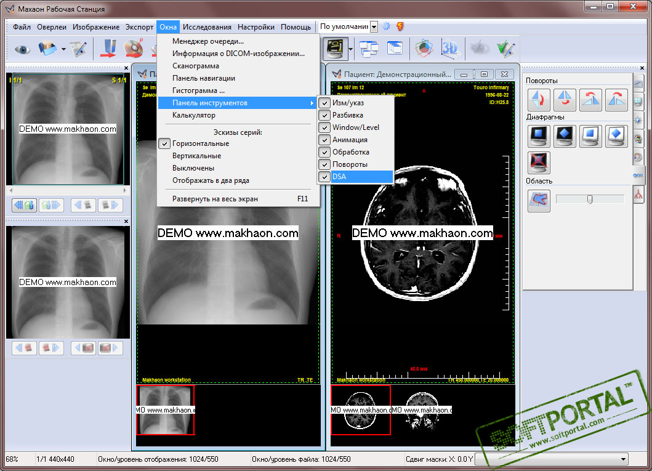The height and width of the screenshot is (471, 652).
Task: Select 'Калькулятор' menu entry
Action: point(238,115)
